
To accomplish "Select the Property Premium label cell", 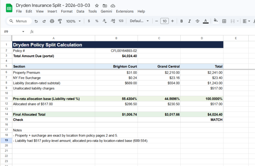I will (x=53, y=73).
